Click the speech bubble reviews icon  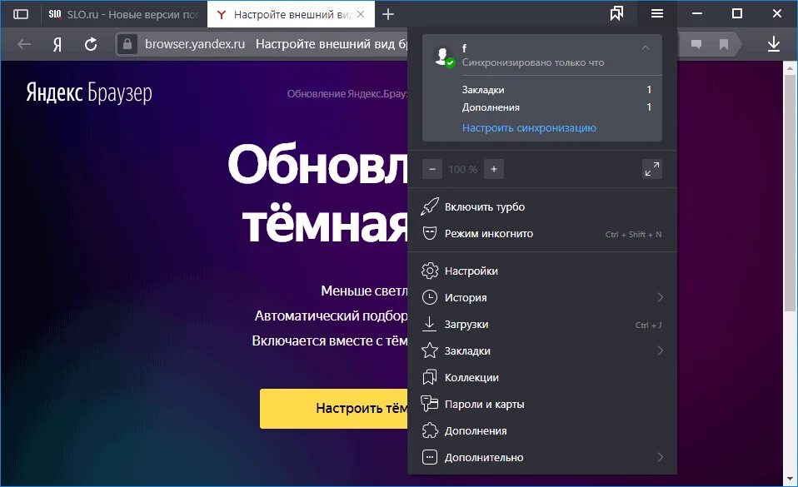click(696, 44)
